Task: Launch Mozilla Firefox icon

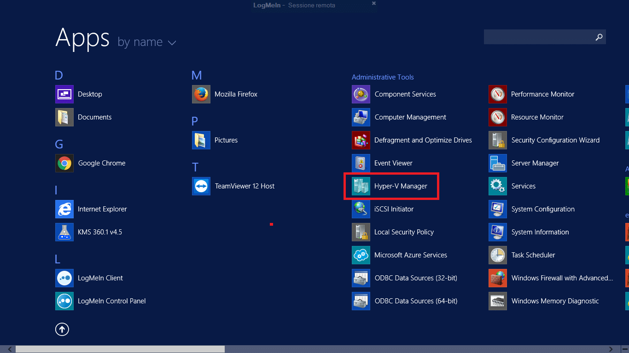Action: 201,94
